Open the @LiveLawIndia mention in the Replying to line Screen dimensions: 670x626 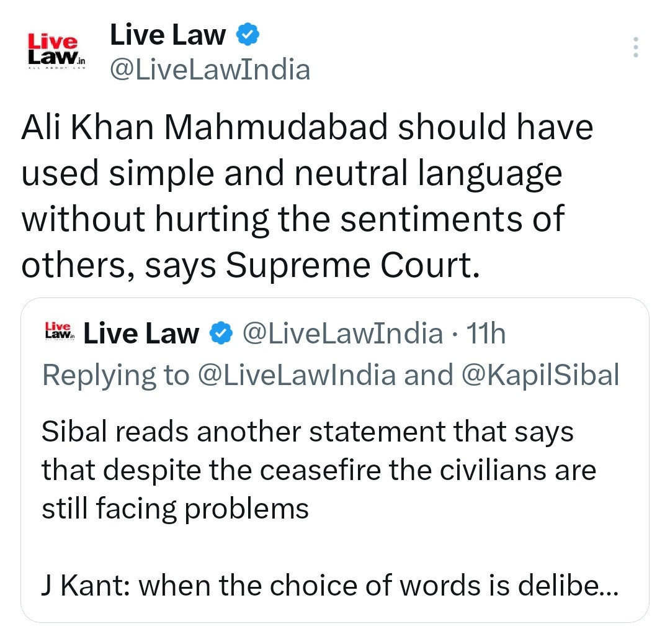[x=297, y=375]
